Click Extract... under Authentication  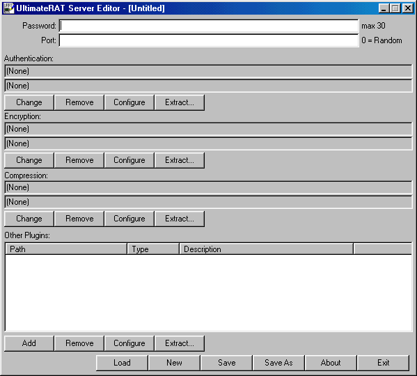point(180,102)
